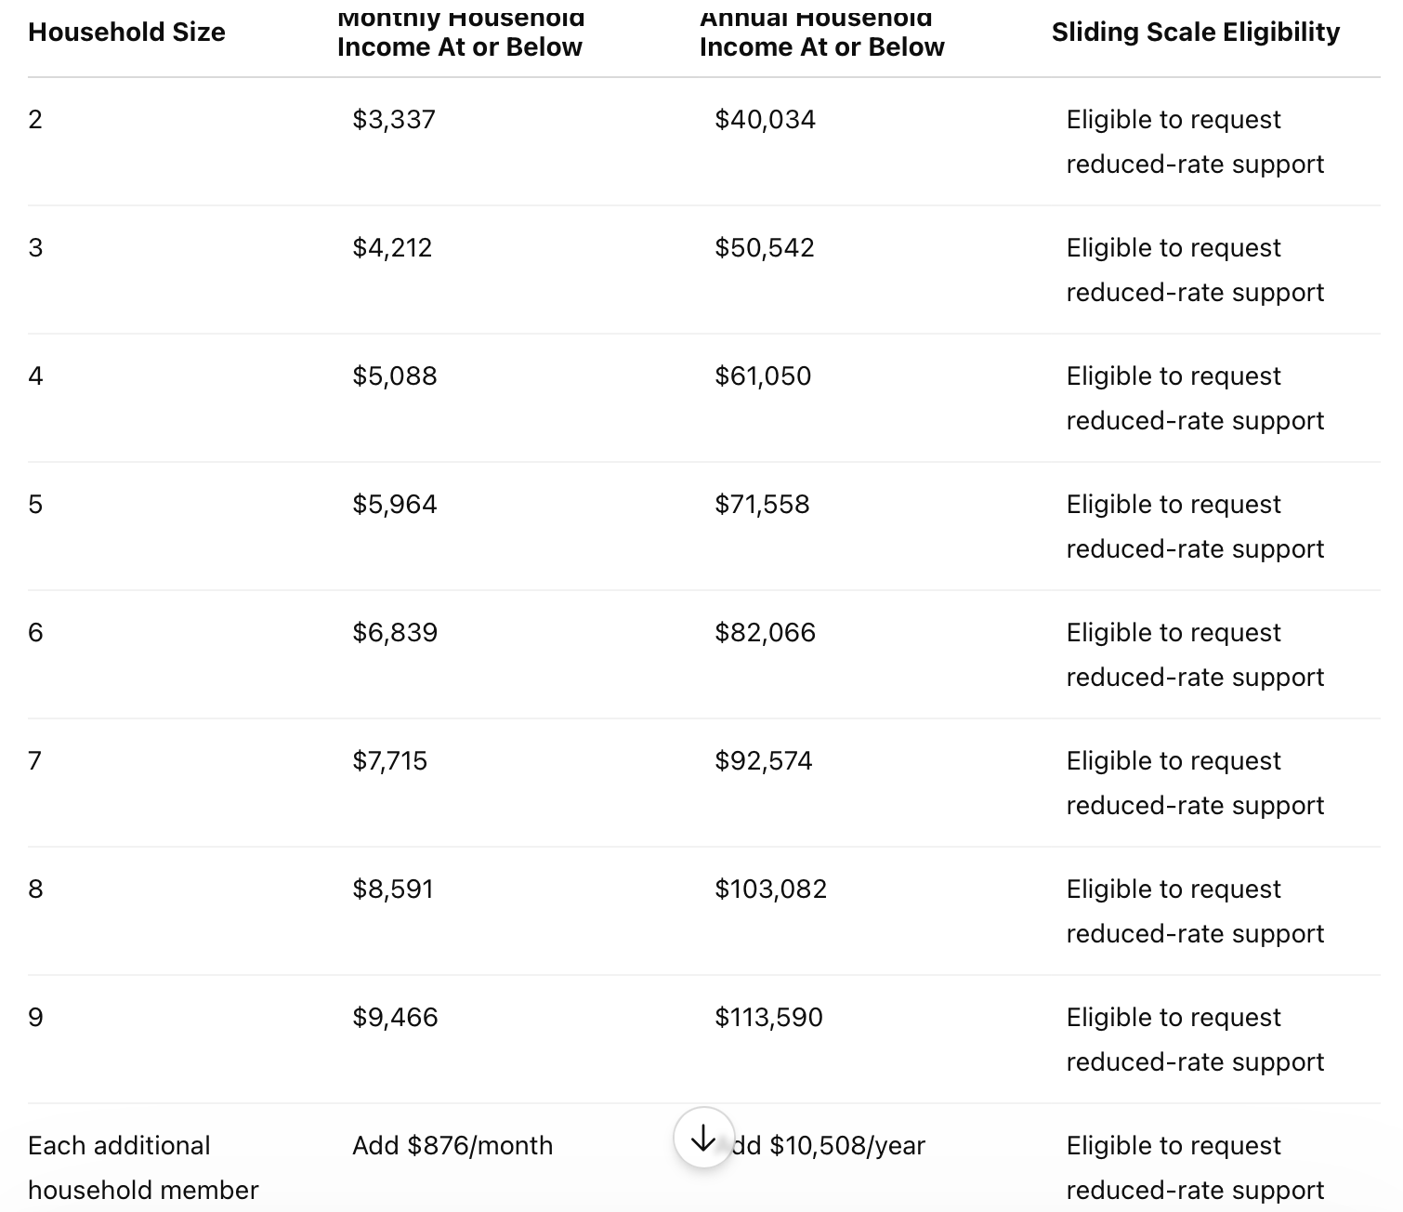Image resolution: width=1403 pixels, height=1212 pixels.
Task: Click the Add $876/month text
Action: [452, 1146]
